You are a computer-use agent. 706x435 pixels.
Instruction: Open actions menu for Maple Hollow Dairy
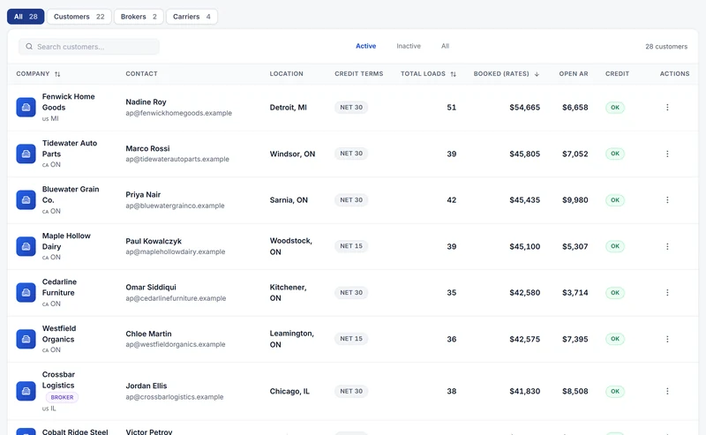pos(667,246)
